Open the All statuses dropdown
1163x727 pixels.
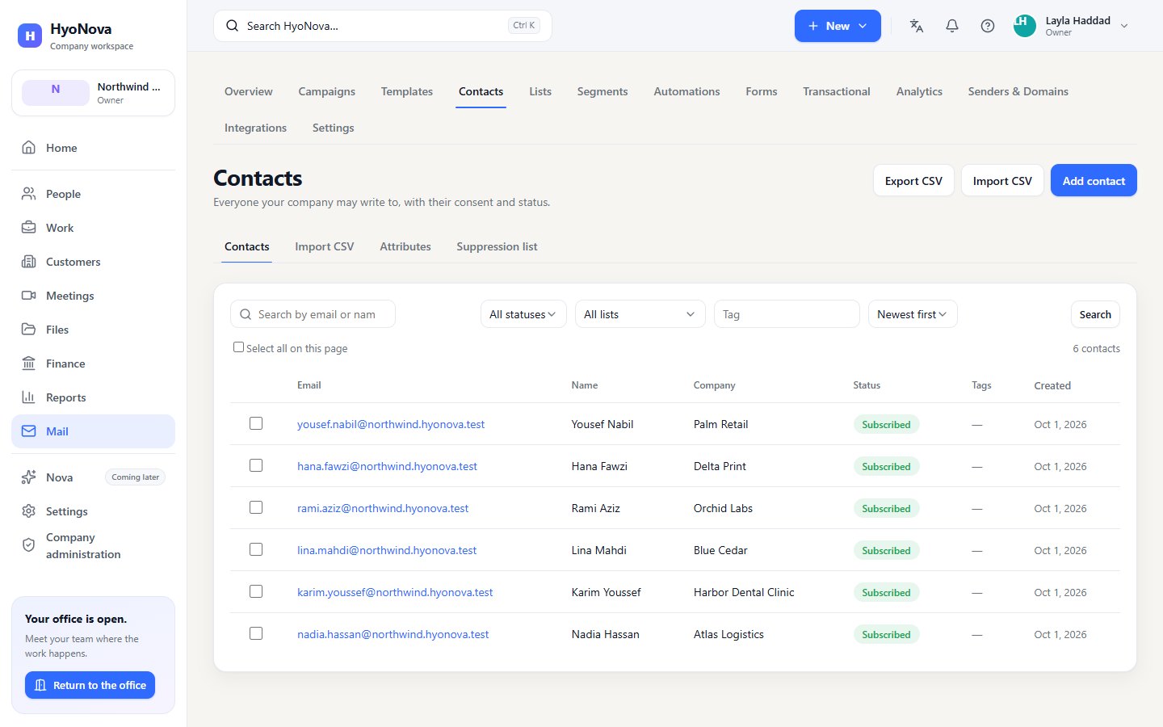(523, 314)
